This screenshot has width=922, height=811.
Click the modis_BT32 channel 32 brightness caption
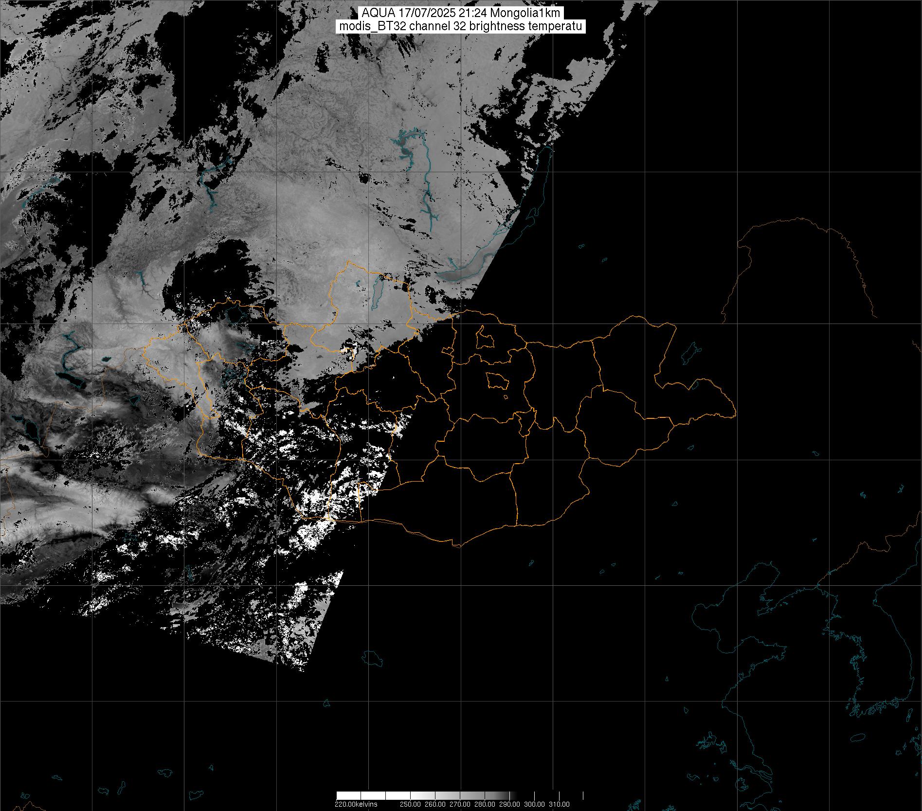(x=460, y=27)
